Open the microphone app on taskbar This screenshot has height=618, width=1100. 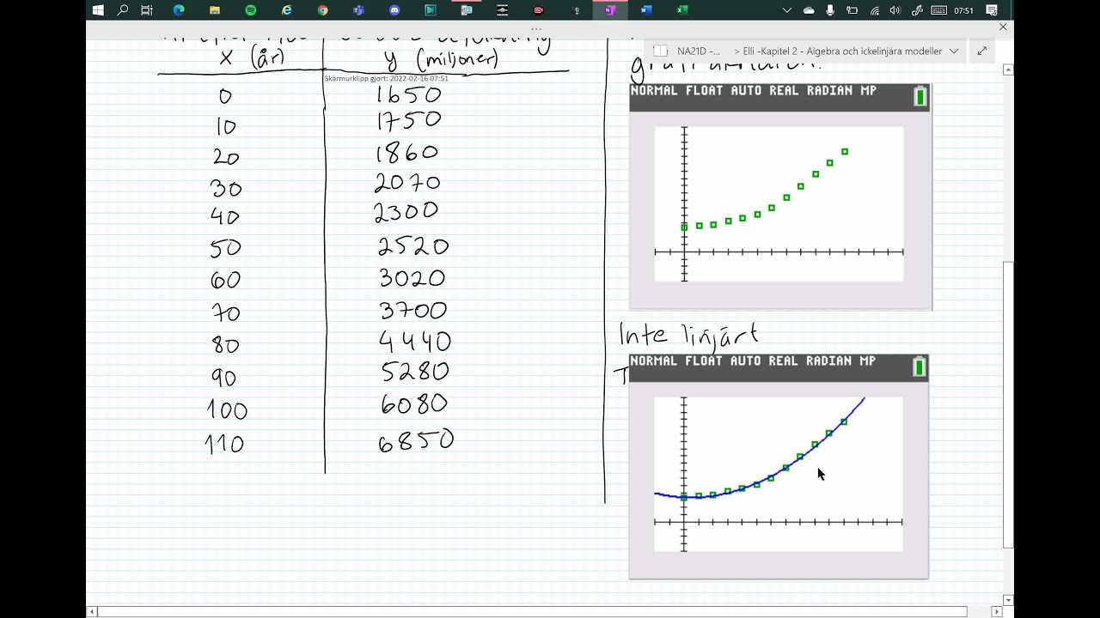click(x=574, y=10)
